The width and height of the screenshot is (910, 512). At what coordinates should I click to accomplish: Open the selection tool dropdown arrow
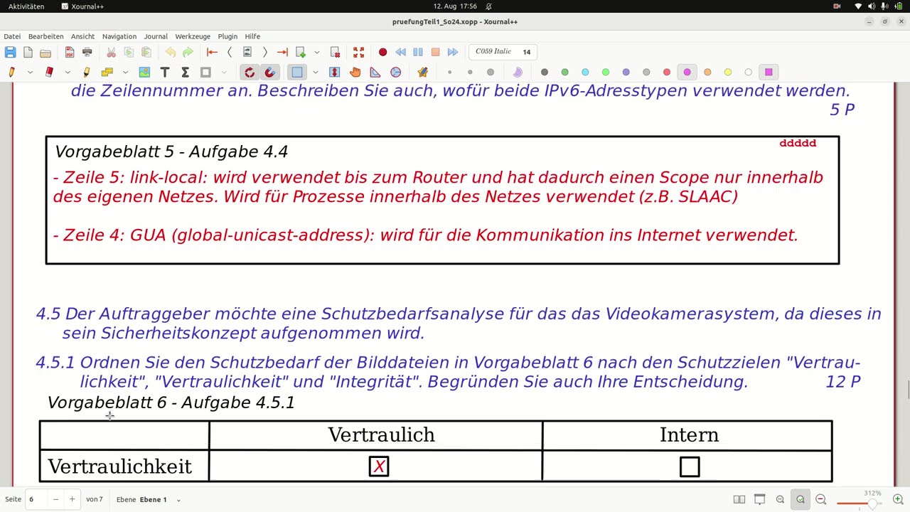point(316,72)
